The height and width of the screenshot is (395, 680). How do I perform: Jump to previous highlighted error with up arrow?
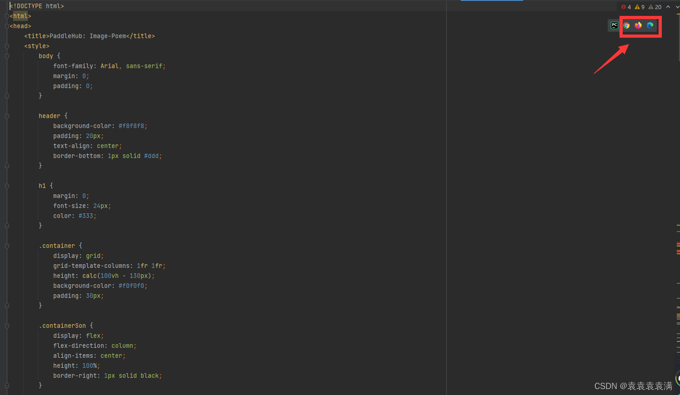pyautogui.click(x=668, y=7)
